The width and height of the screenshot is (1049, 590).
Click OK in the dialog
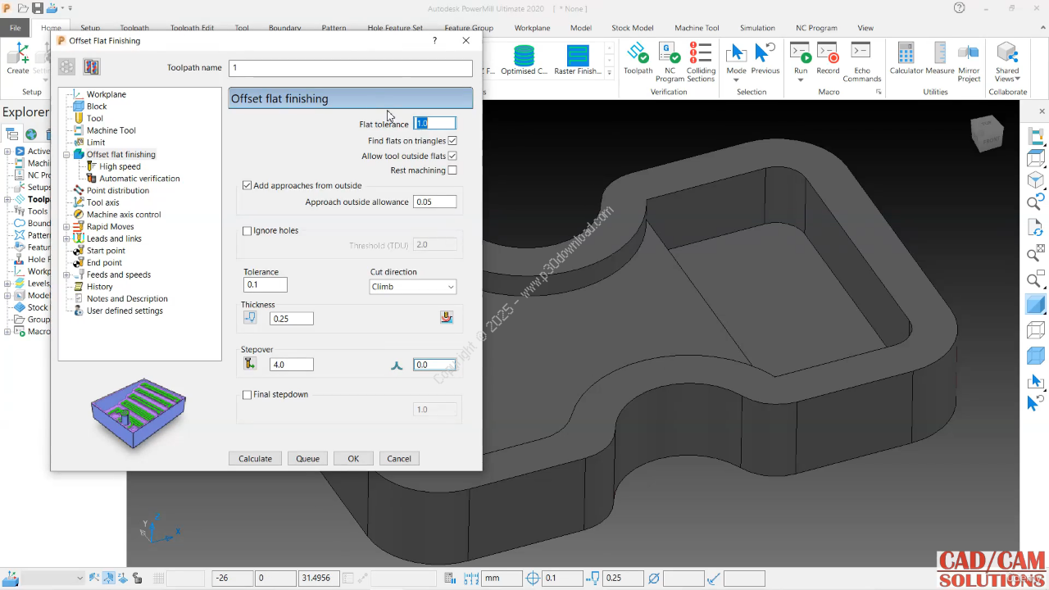[x=353, y=458]
